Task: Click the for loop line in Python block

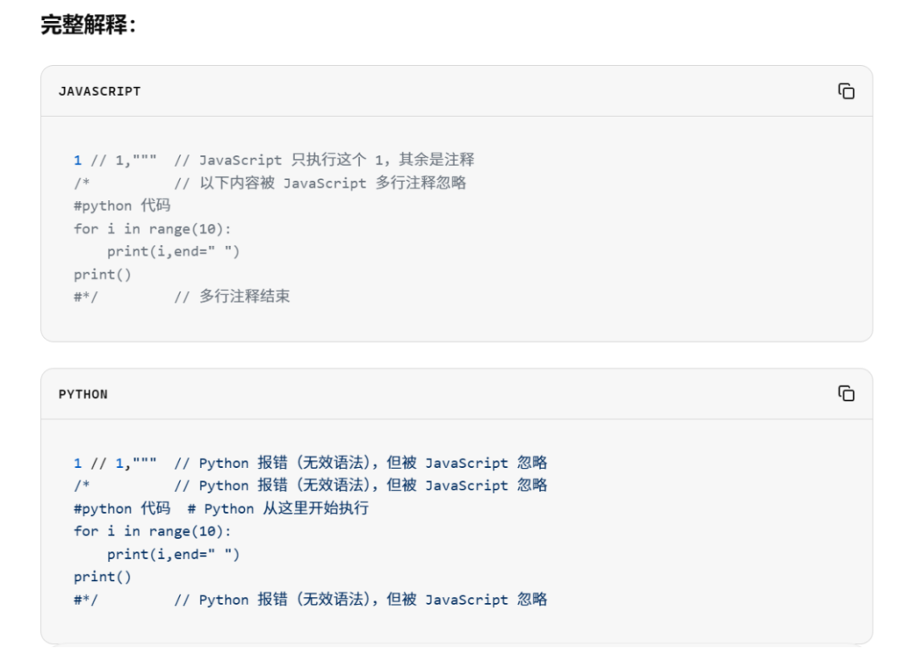Action: (x=152, y=530)
